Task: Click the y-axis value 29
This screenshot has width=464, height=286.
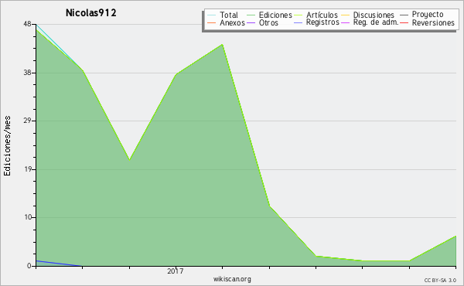Action: point(28,121)
